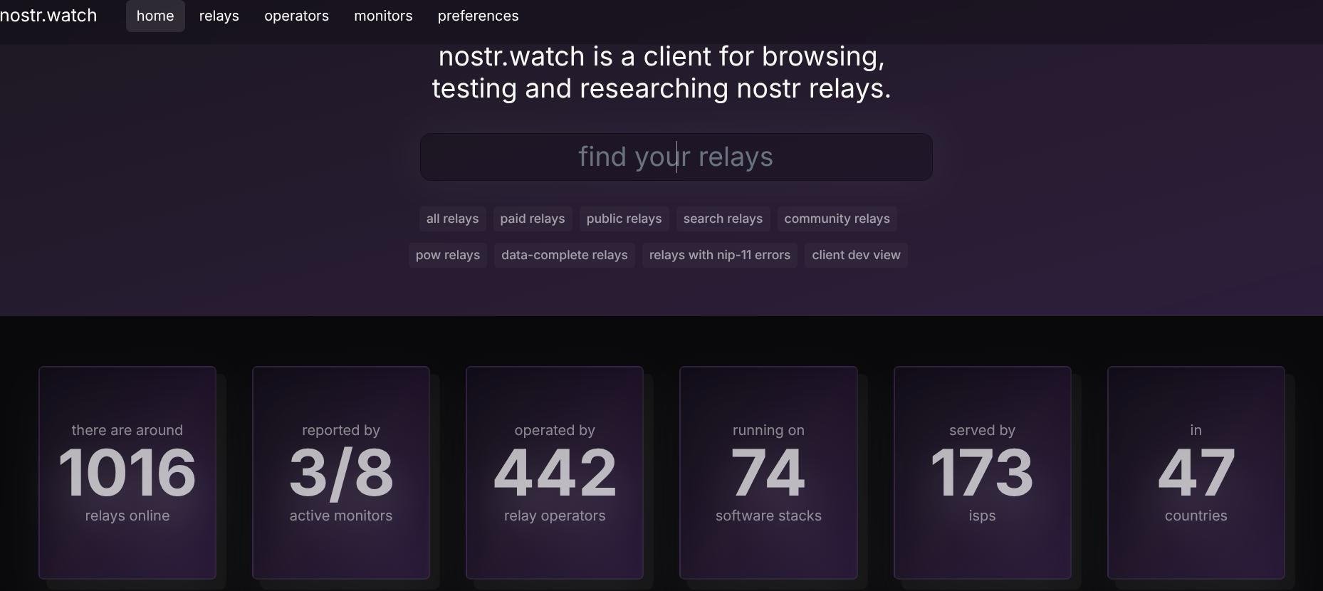Open the client dev view chip

click(x=856, y=255)
